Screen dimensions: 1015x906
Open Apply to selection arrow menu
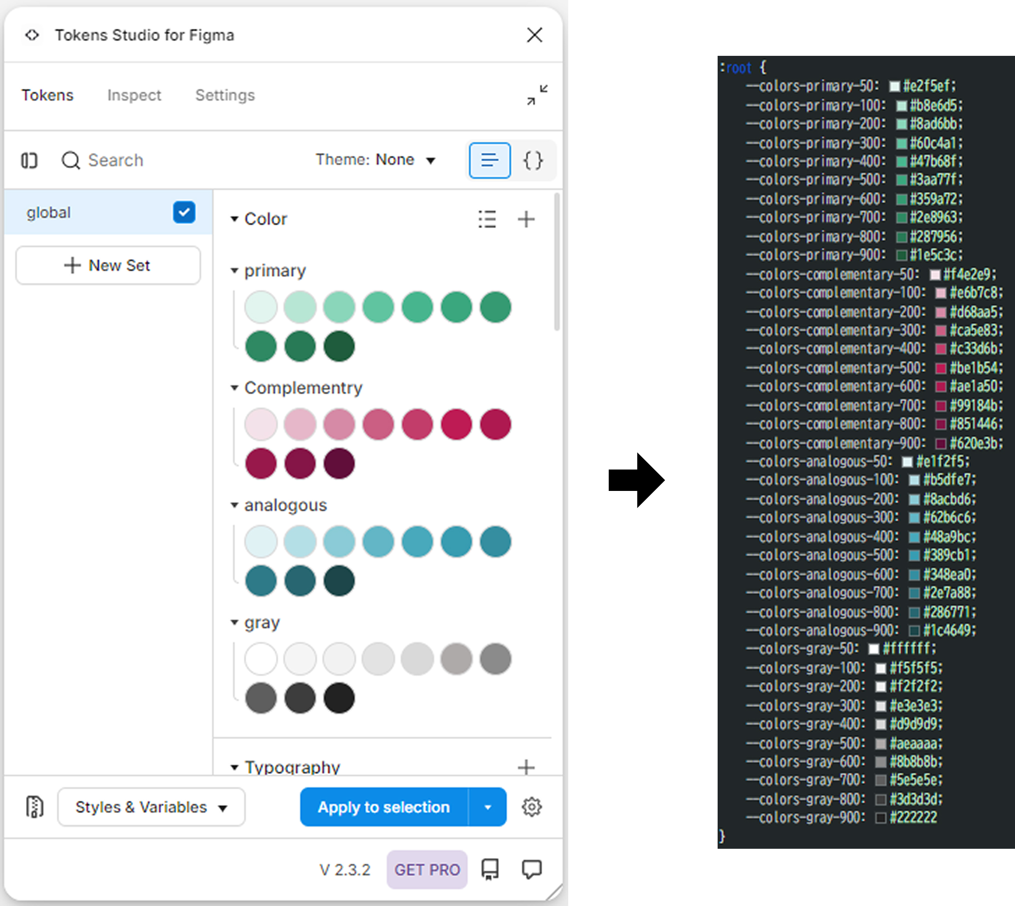tap(488, 807)
